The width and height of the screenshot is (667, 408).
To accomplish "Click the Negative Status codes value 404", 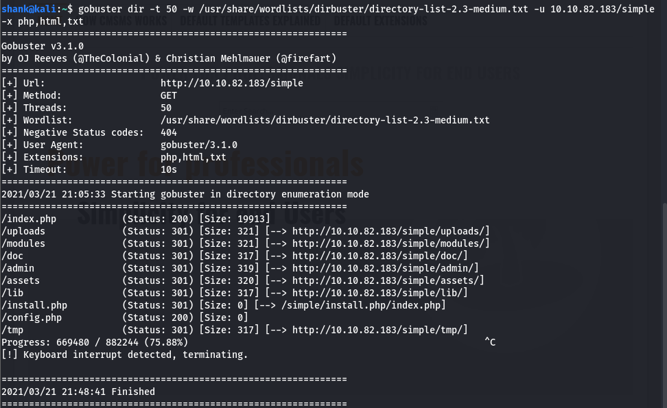I will pos(168,132).
